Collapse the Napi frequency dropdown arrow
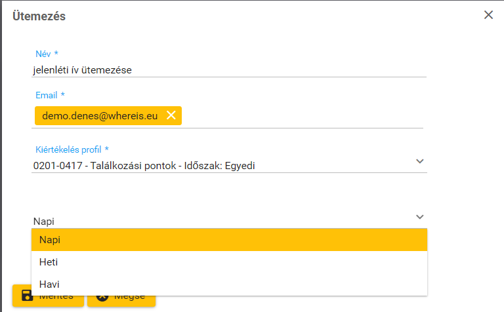This screenshot has height=312, width=504. coord(420,217)
